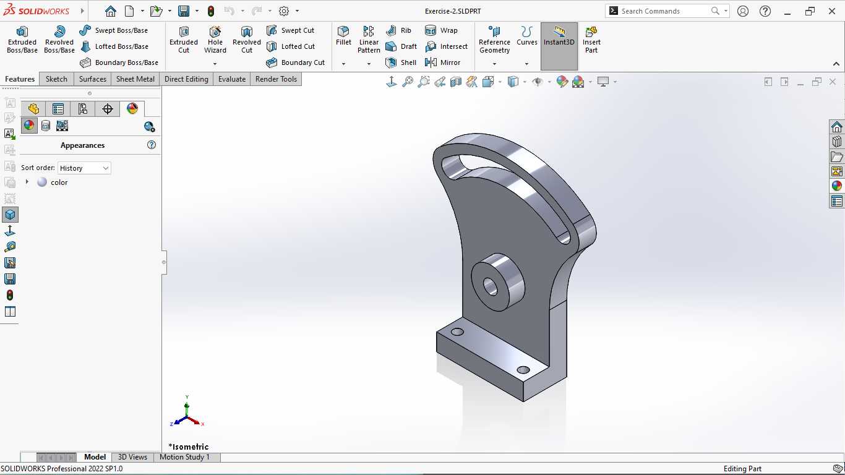
Task: Click Section View icon
Action: click(456, 82)
